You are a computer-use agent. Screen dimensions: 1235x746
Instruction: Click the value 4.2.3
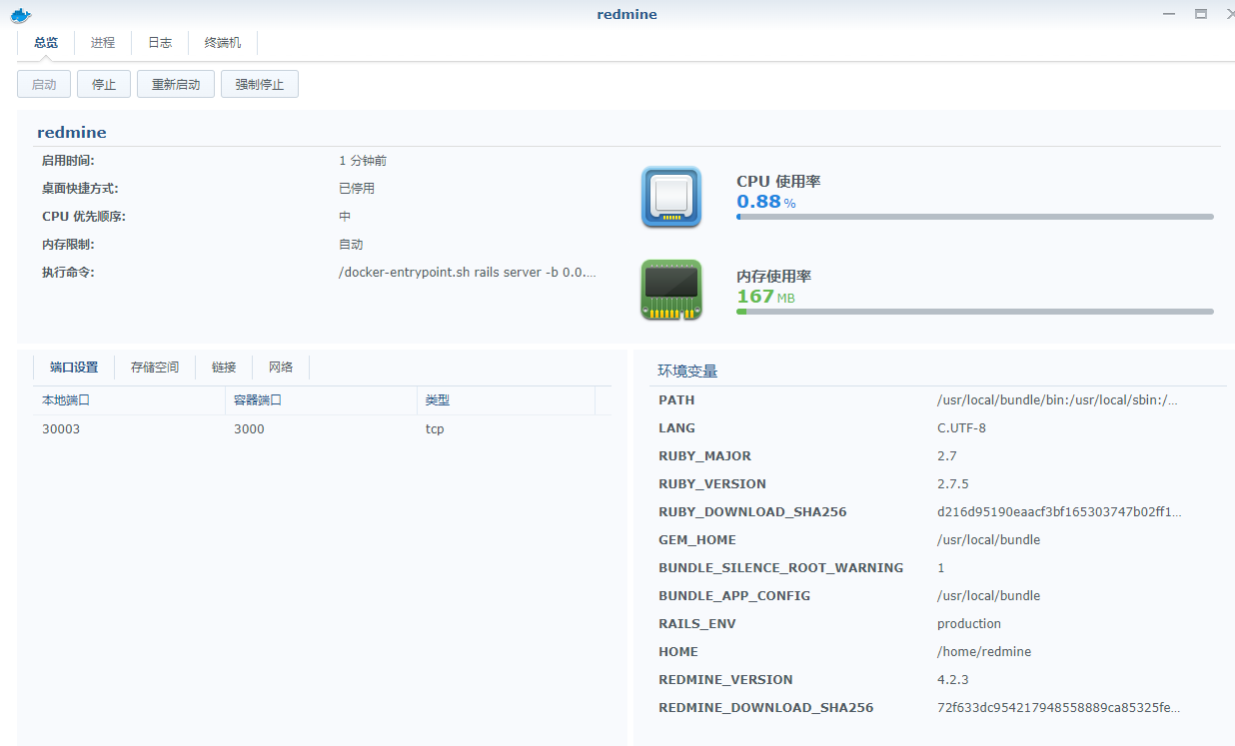[952, 680]
